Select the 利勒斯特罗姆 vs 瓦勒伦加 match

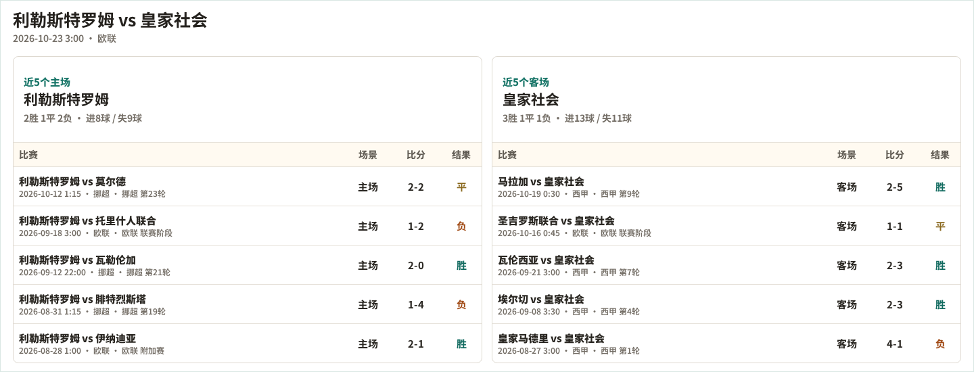click(248, 265)
